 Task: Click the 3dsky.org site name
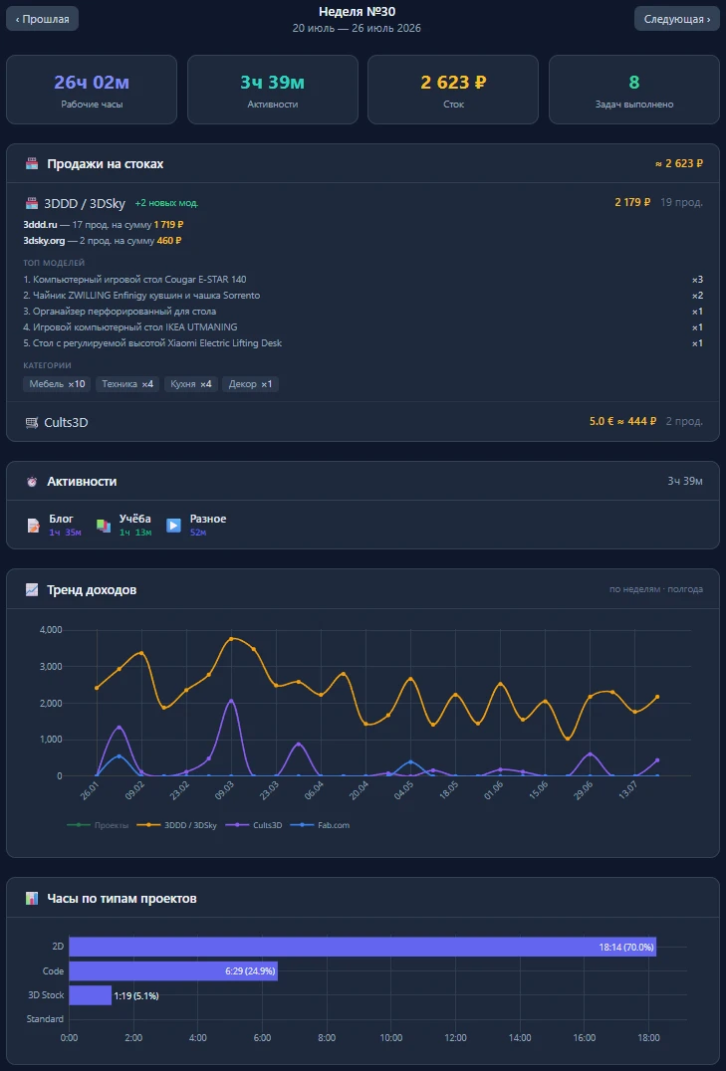(43, 241)
